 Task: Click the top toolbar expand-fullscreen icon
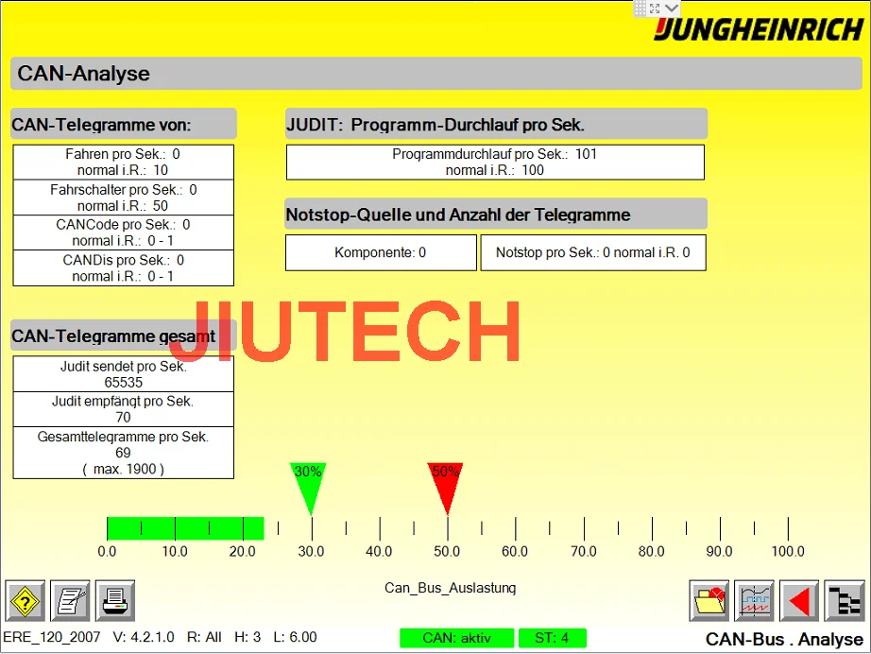pos(655,8)
